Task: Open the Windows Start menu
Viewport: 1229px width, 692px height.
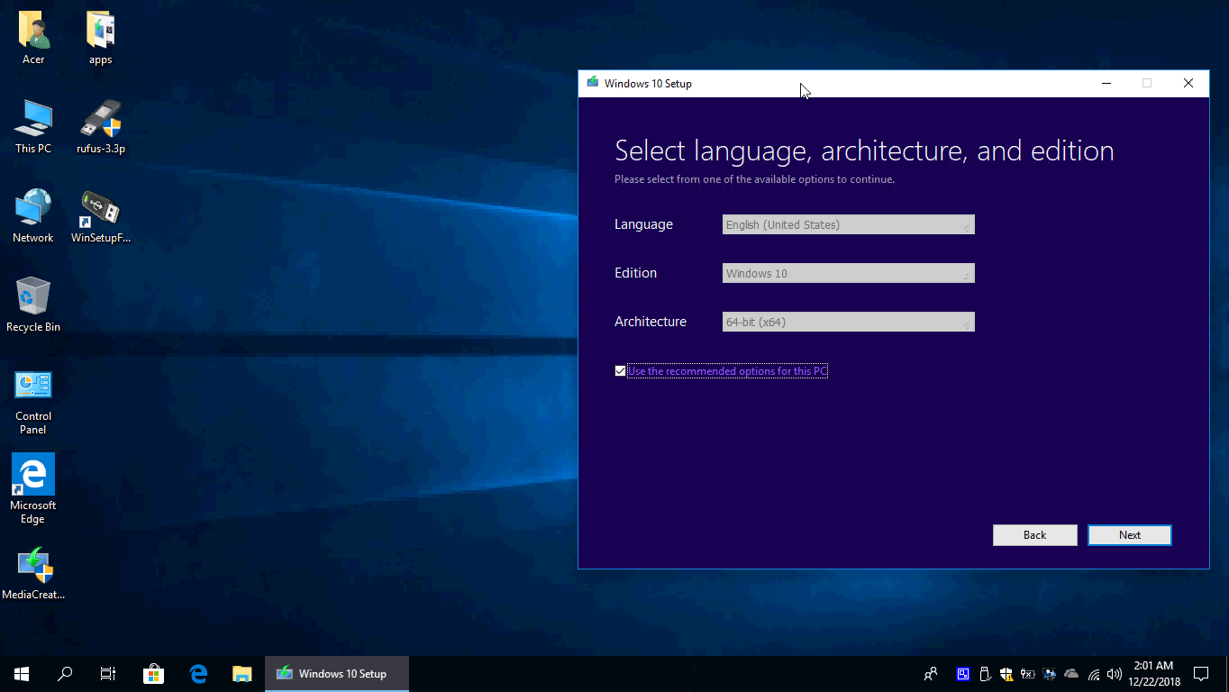Action: click(22, 674)
